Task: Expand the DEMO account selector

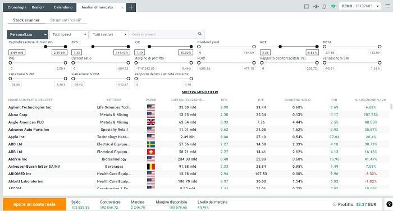Action: pyautogui.click(x=360, y=6)
